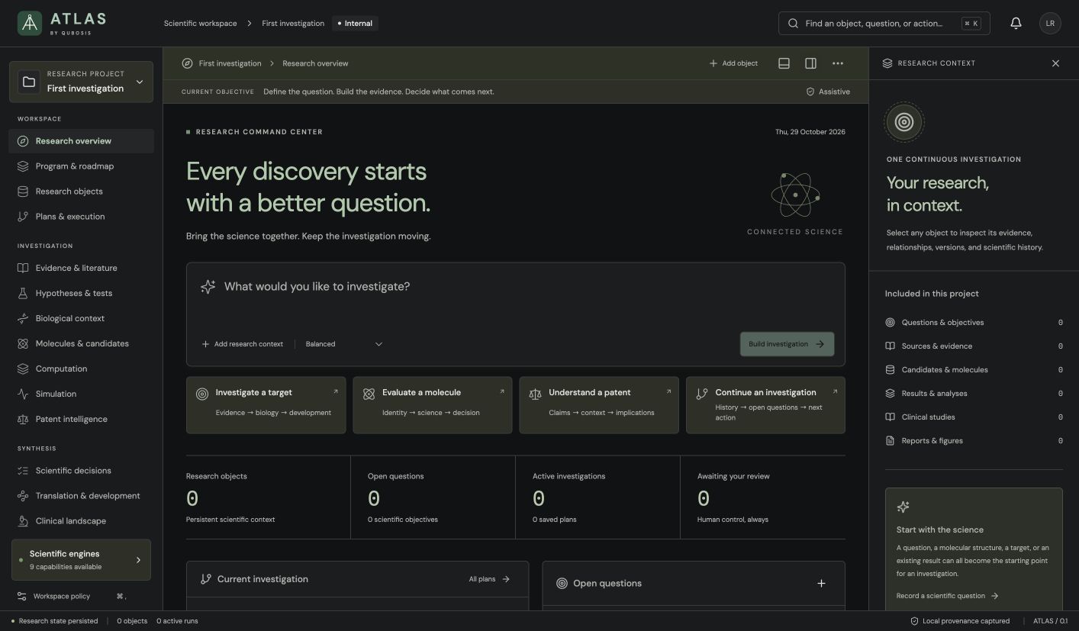Click the Evaluate a molecule atom icon
This screenshot has height=631, width=1079.
[369, 394]
